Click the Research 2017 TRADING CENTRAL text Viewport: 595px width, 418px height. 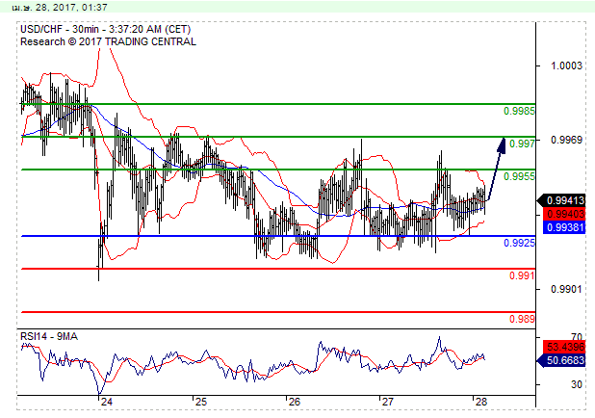click(x=108, y=41)
